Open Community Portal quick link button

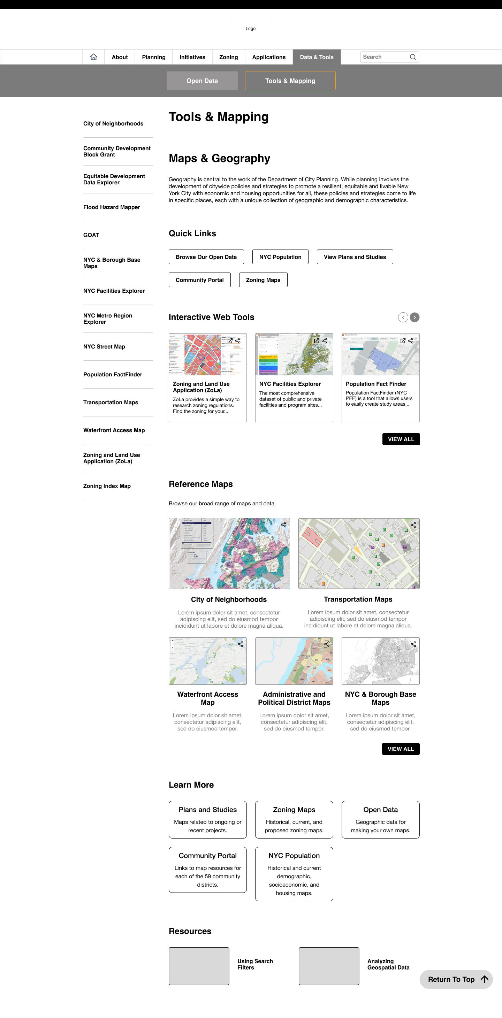[200, 280]
